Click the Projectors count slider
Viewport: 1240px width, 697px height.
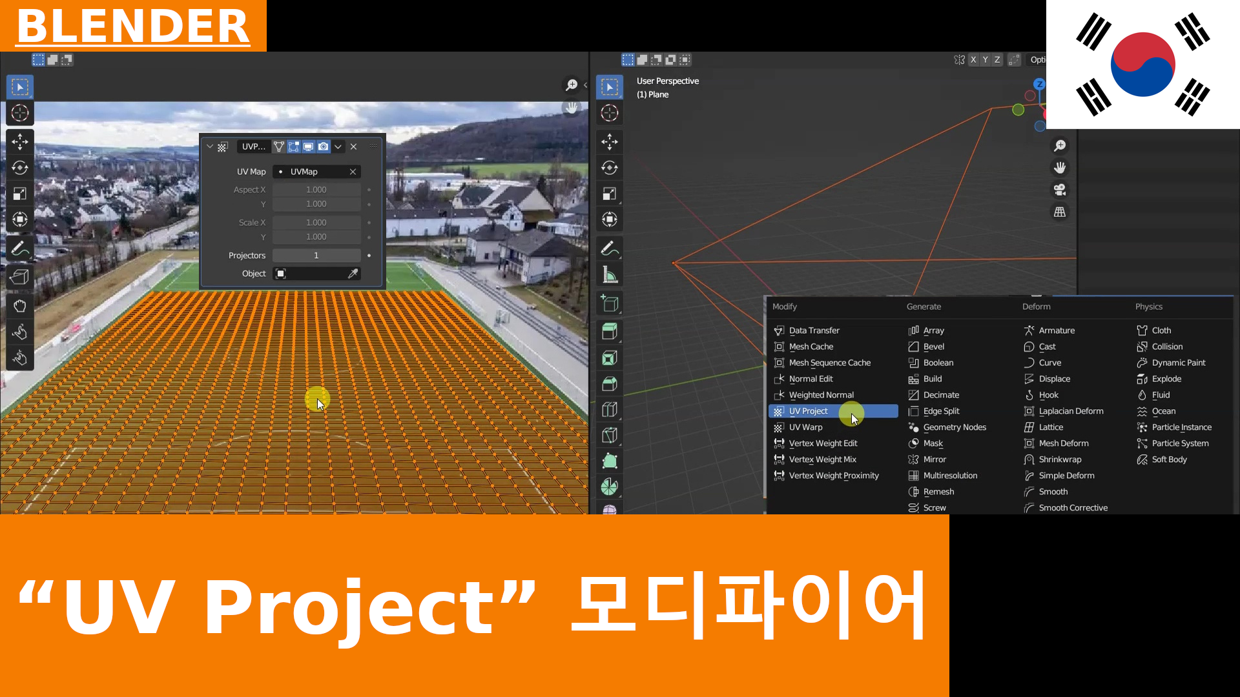pos(316,256)
